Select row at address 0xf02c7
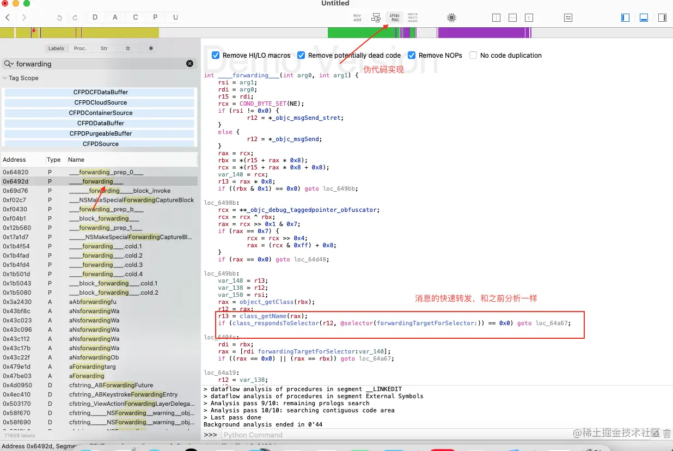673x451 pixels. pos(99,200)
